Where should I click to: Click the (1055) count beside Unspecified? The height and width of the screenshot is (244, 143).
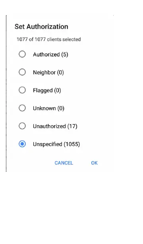(72, 144)
